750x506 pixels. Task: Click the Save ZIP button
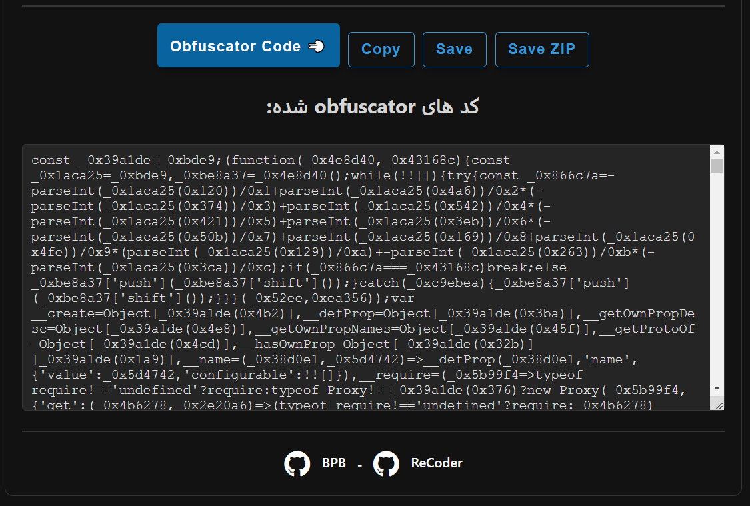point(541,49)
